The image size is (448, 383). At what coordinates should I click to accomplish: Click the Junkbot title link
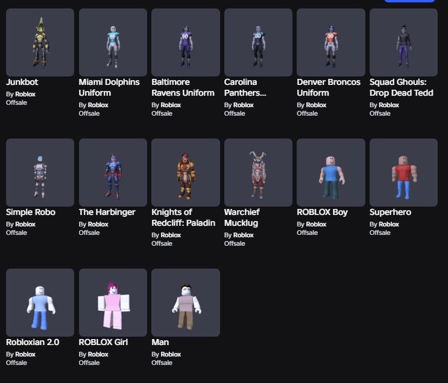click(22, 82)
